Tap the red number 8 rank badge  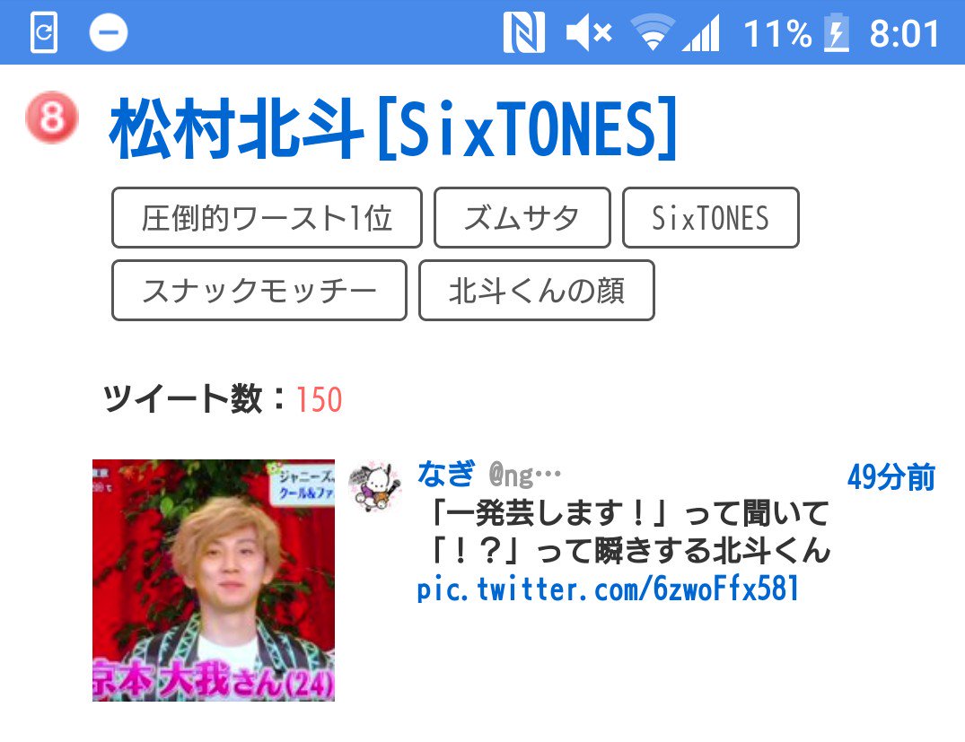click(x=52, y=117)
